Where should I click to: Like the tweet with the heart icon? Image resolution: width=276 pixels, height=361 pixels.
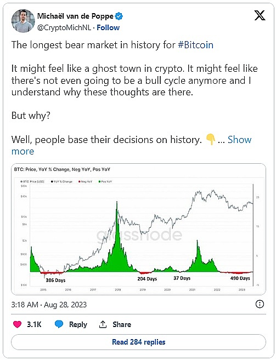click(x=18, y=324)
